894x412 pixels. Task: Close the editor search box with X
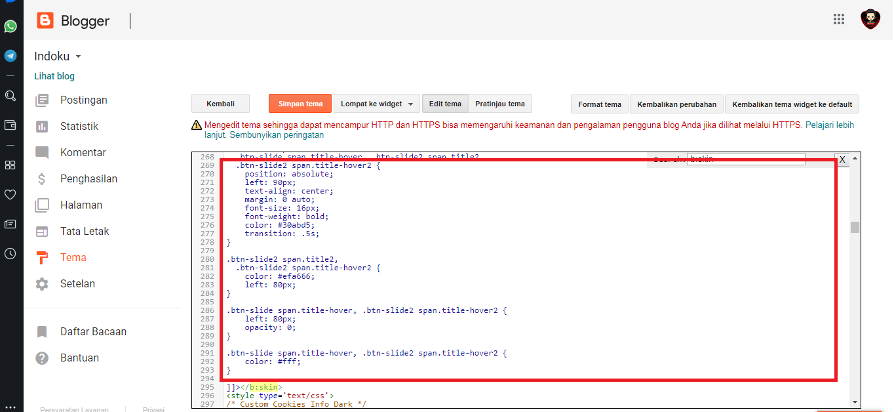[x=842, y=159]
